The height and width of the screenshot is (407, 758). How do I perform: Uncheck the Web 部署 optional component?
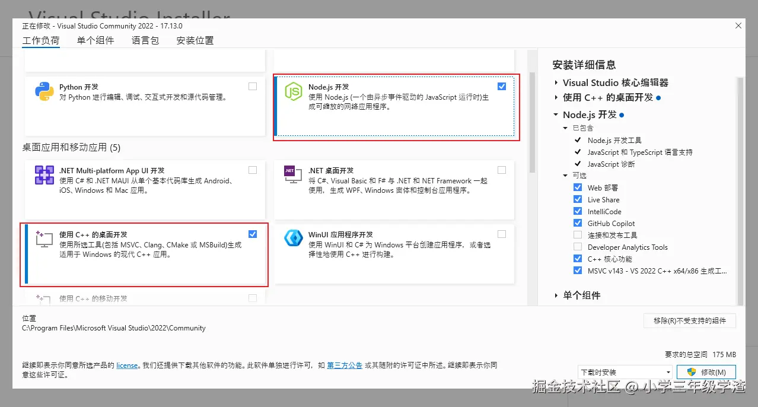tap(578, 187)
